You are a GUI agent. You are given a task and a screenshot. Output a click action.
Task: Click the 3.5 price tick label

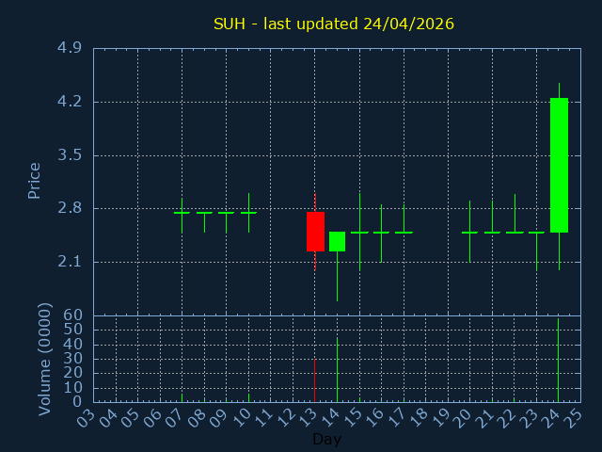click(69, 155)
